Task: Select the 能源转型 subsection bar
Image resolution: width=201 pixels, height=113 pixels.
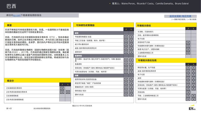Action: click(x=99, y=56)
